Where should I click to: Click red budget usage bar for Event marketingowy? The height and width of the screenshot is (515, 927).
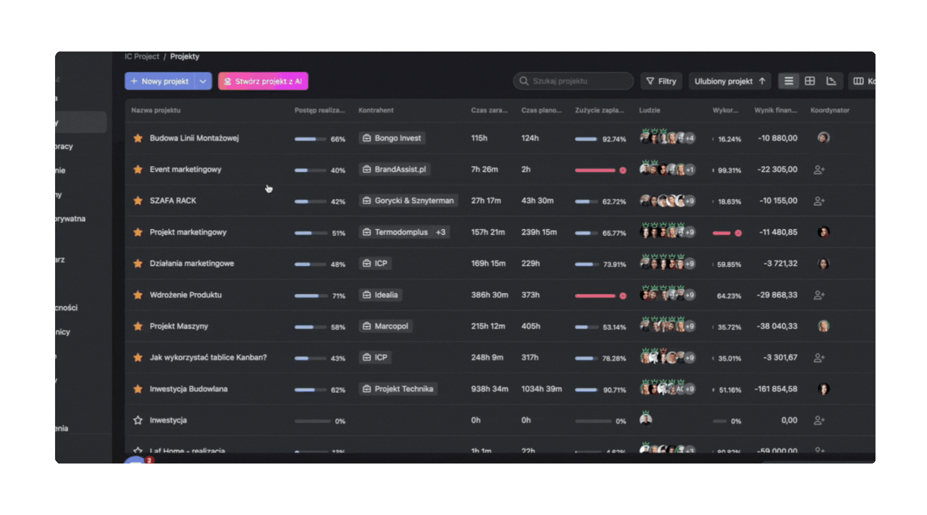coord(595,170)
